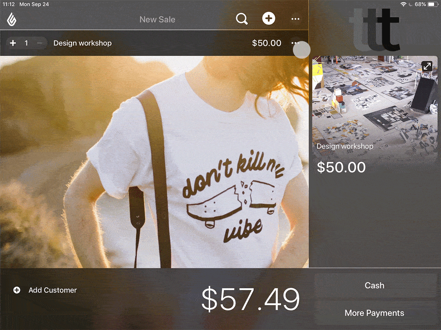The image size is (441, 330).
Task: Decrease Design workshop quantity with minus
Action: pyautogui.click(x=40, y=43)
